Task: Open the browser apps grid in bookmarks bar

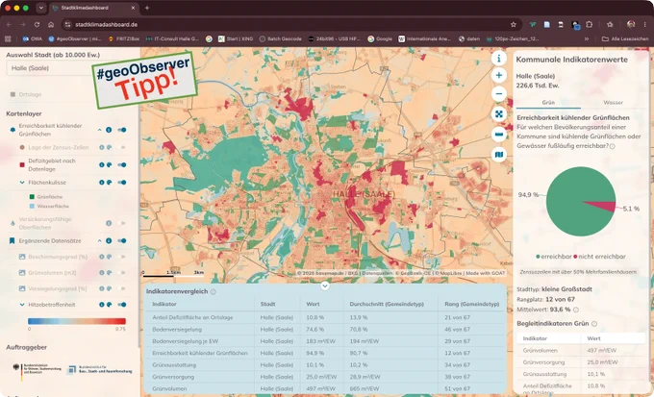Action: [x=8, y=38]
